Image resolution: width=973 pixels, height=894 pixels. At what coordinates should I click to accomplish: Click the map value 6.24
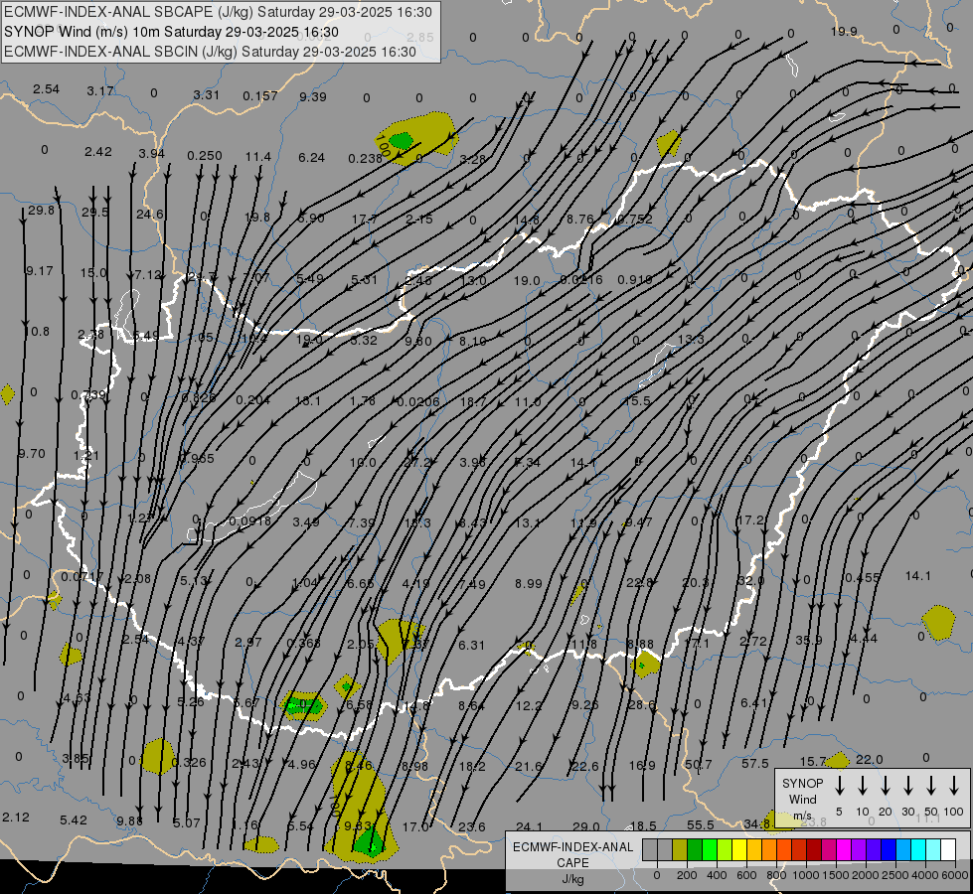(x=311, y=158)
